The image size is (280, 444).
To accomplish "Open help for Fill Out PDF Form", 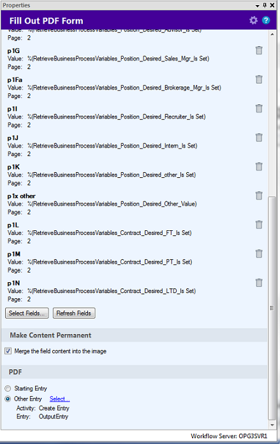I will pyautogui.click(x=266, y=20).
